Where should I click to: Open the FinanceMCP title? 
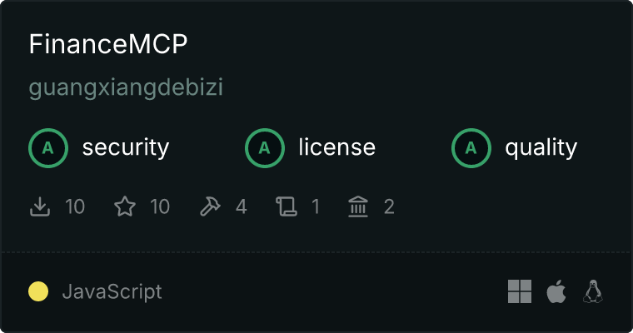click(108, 44)
